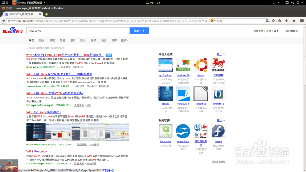
Task: Click the Bing search magnifier icon
Action: pyautogui.click(x=267, y=21)
